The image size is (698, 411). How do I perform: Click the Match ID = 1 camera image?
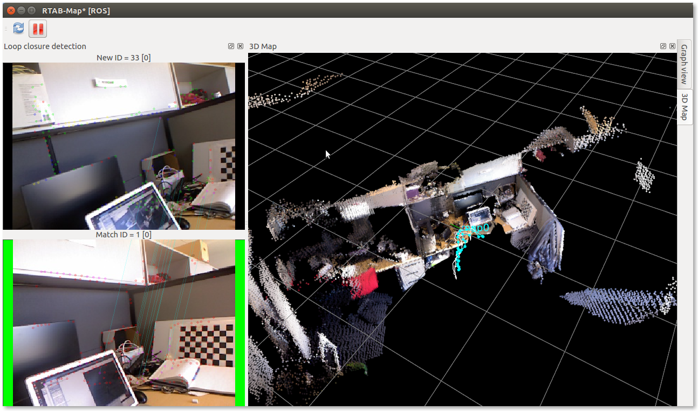pyautogui.click(x=124, y=323)
